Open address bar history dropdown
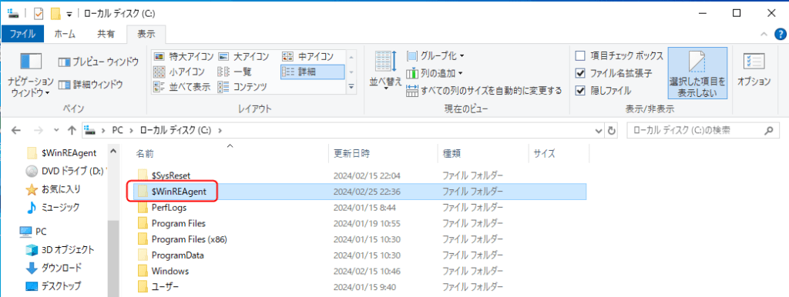This screenshot has height=297, width=789. click(598, 131)
